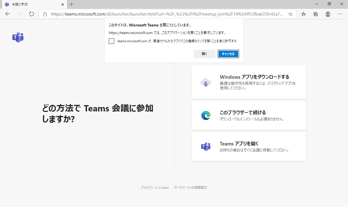Open the Collections icon in toolbar

[x=316, y=14]
